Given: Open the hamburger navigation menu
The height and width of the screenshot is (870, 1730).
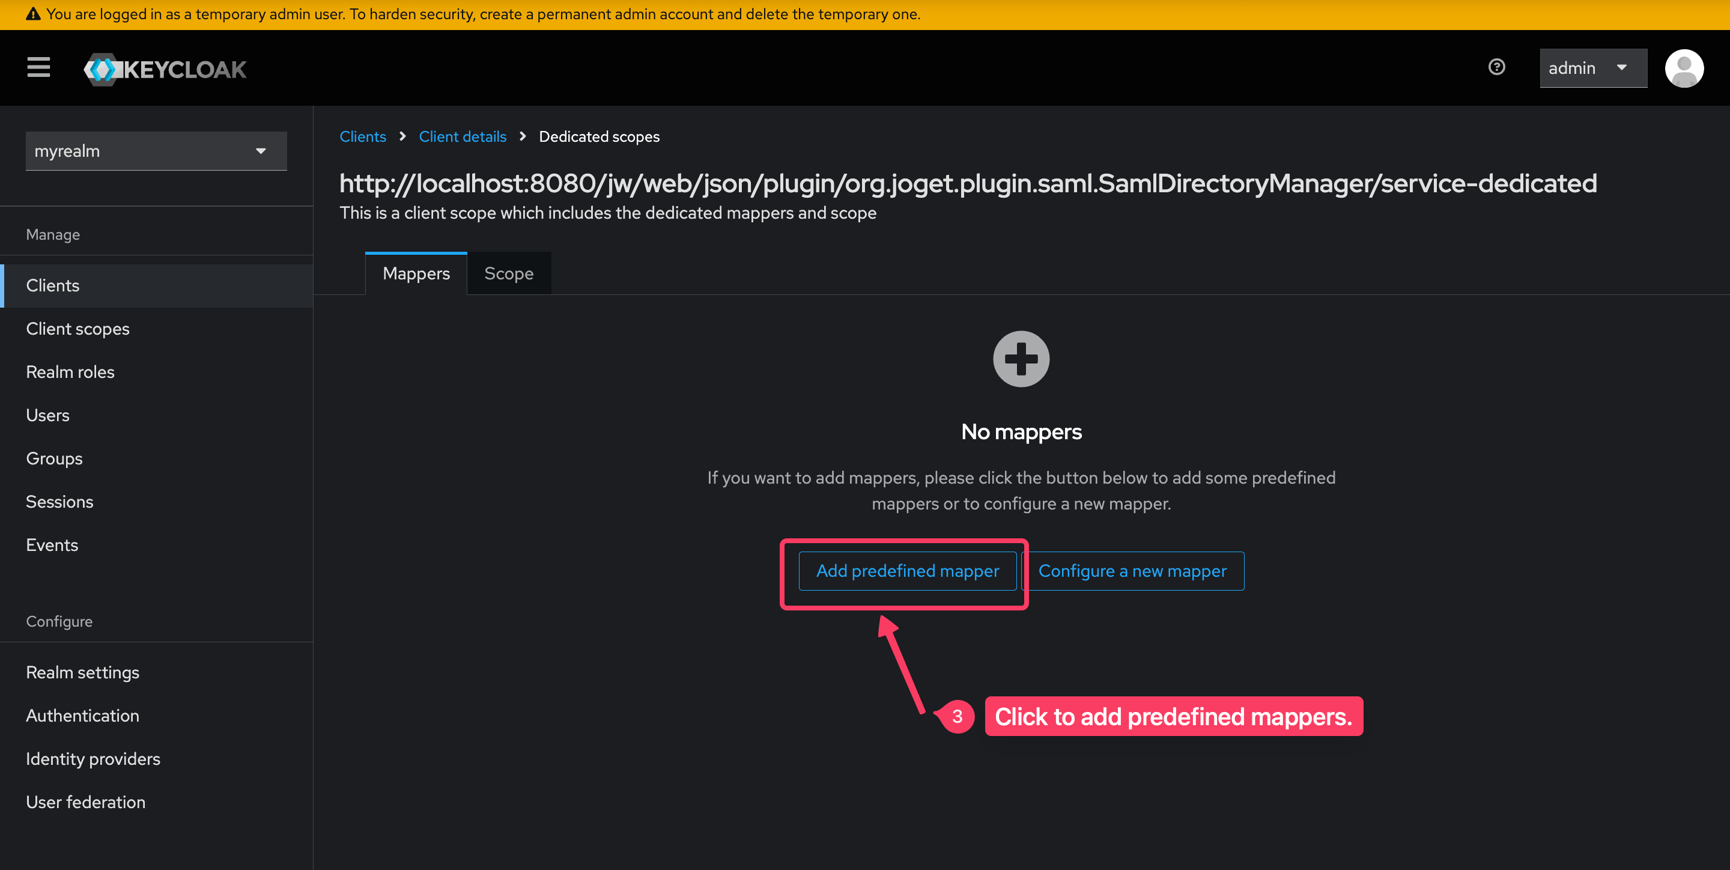Looking at the screenshot, I should (x=38, y=68).
